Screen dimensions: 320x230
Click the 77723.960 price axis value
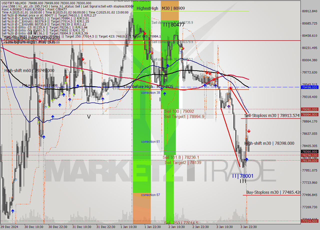tap(310, 182)
